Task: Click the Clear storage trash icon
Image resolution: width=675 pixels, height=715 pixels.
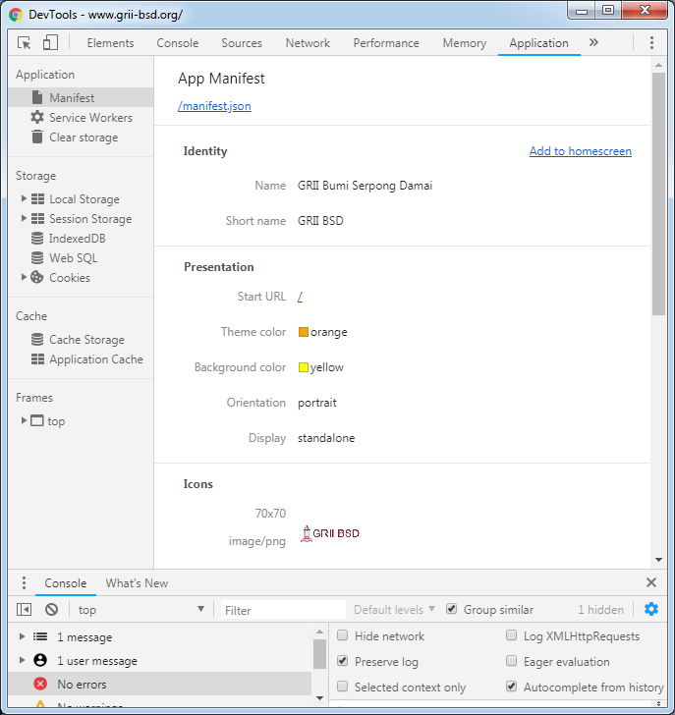Action: point(37,137)
